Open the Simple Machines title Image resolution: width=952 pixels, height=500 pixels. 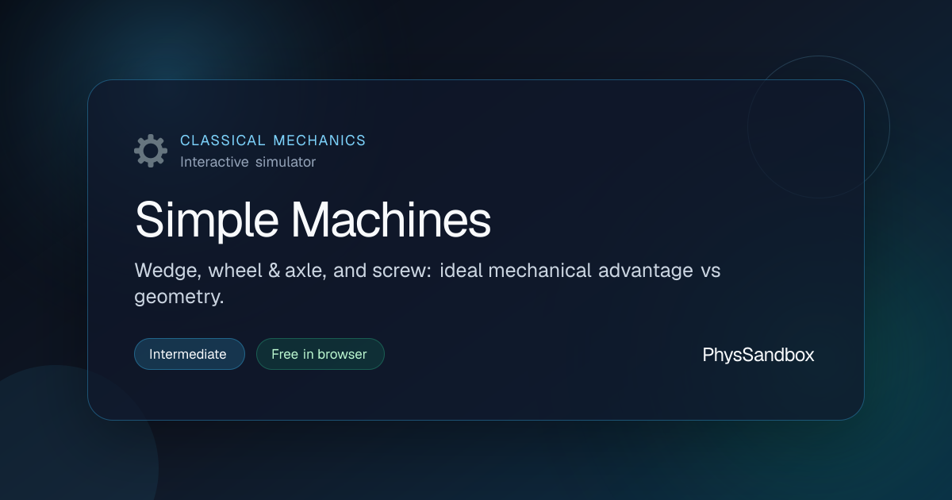[x=313, y=220]
